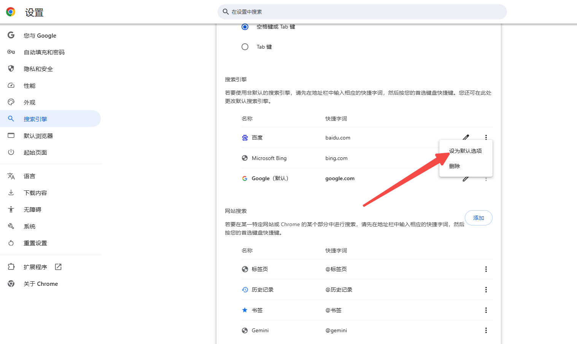Screen dimensions: 577x344
Task: Select the 空格键或 Tab 键 radio button
Action: pos(245,27)
